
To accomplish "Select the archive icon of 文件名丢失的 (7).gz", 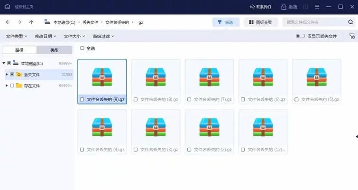I will pyautogui.click(x=210, y=77).
